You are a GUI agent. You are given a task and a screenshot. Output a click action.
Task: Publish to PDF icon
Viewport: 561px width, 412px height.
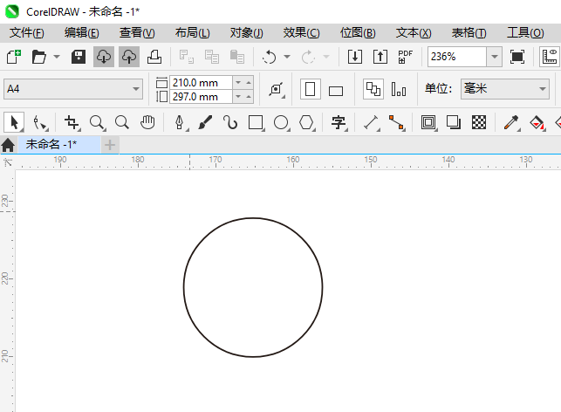click(406, 57)
